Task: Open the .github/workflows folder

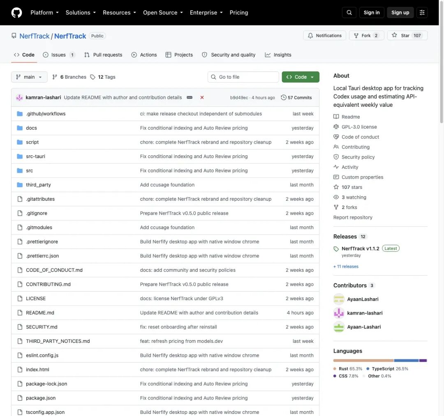Action: click(x=46, y=114)
